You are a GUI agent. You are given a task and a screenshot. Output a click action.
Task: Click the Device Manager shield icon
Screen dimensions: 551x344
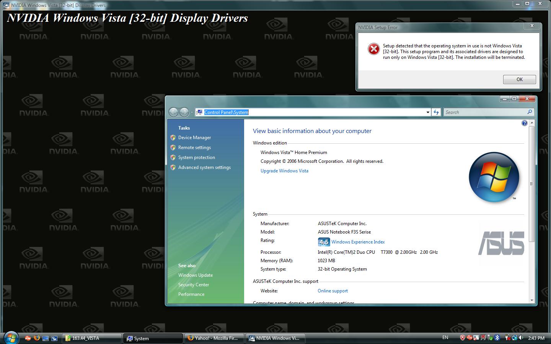[x=173, y=138]
